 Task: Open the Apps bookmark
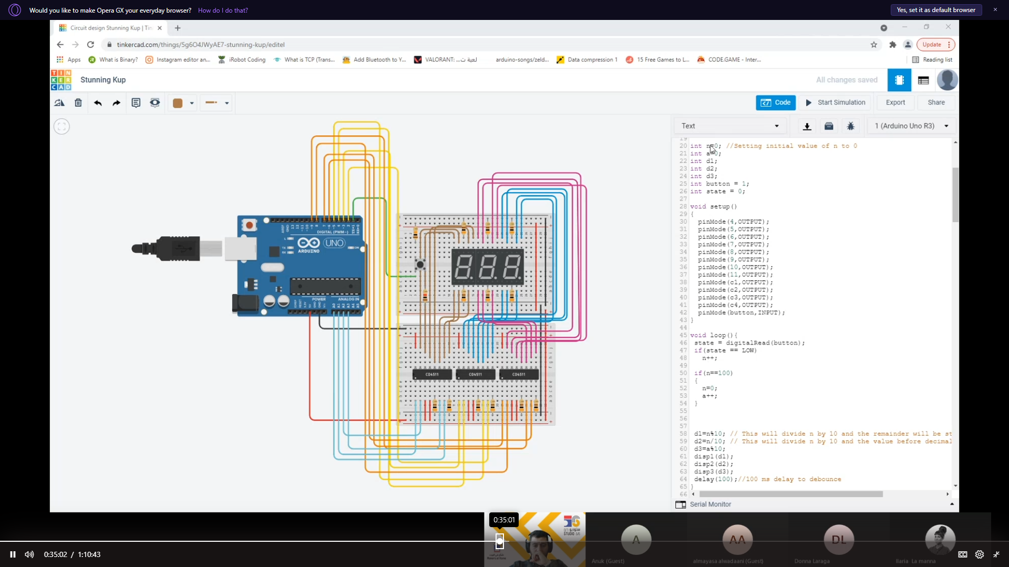click(x=69, y=60)
